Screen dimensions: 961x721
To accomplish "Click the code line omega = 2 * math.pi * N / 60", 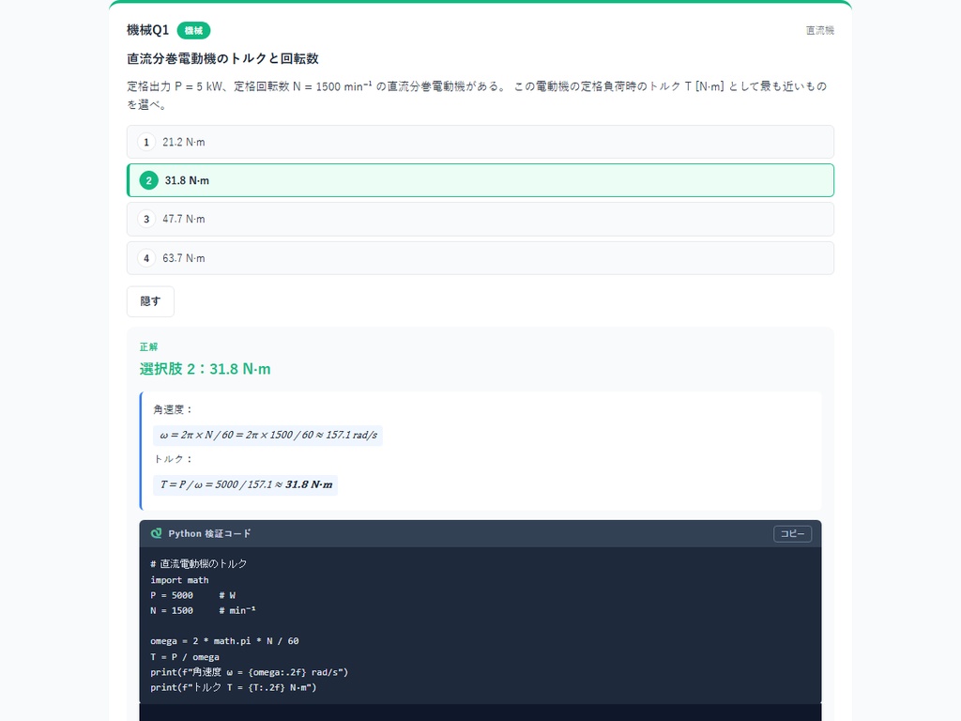I will point(224,641).
